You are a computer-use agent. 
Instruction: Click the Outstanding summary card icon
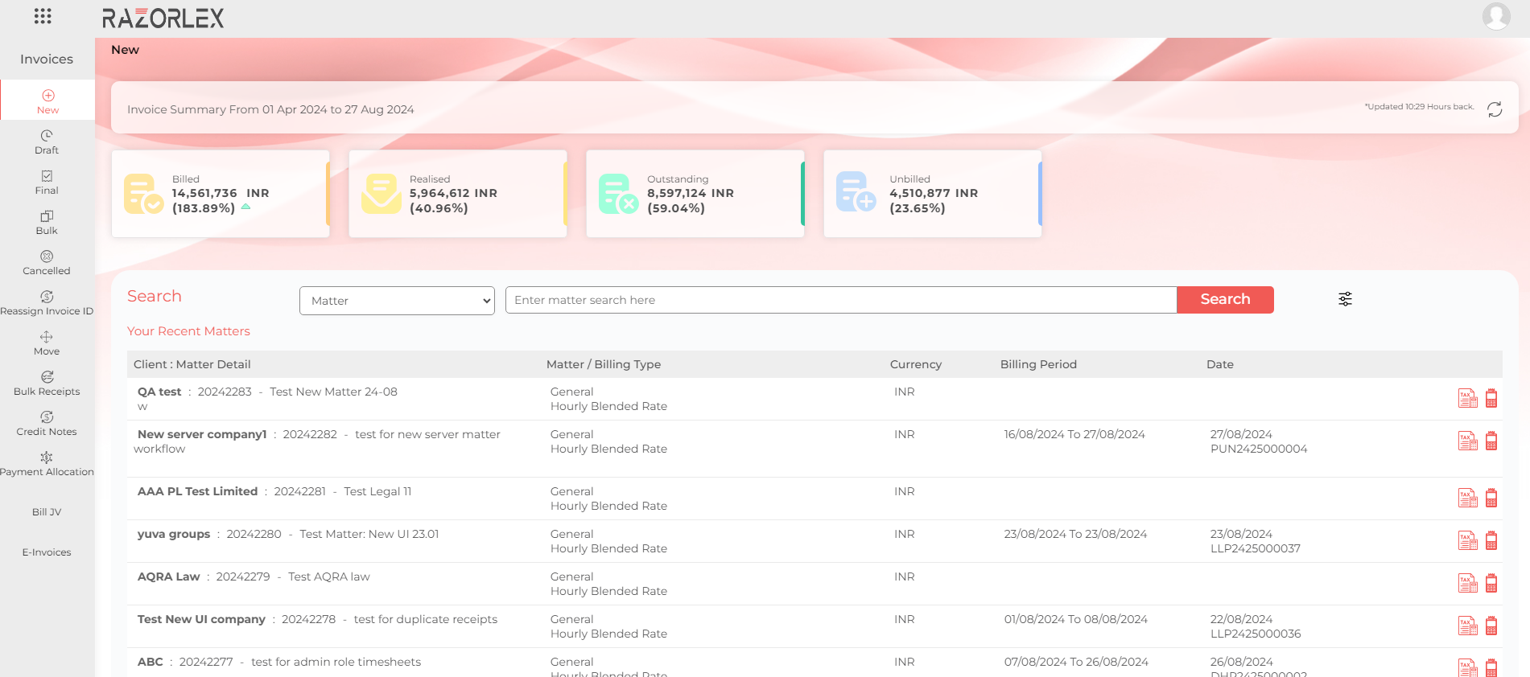(618, 194)
